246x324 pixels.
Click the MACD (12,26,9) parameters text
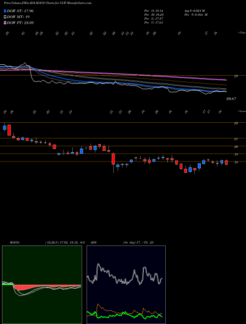tap(65, 243)
